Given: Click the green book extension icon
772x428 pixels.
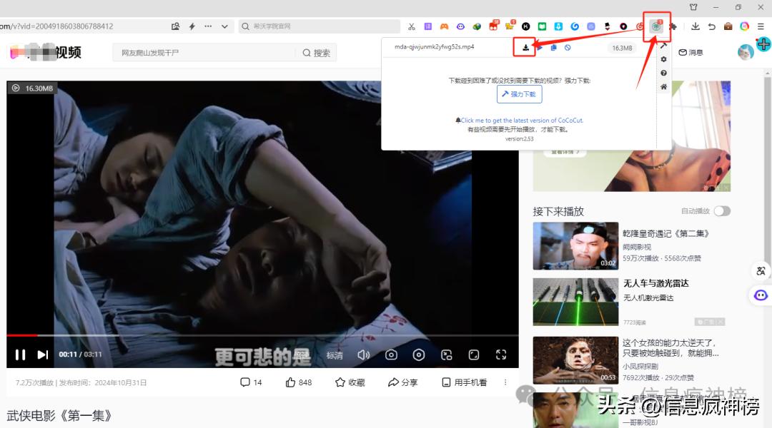Looking at the screenshot, I should tap(542, 26).
